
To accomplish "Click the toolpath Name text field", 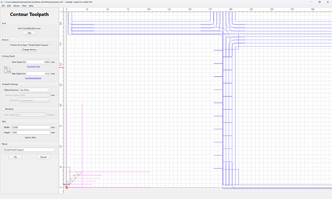I will (29, 149).
